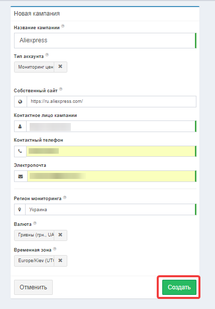215x309 pixels.
Task: Open help icon next to Тип аккаунта
Action: [x=47, y=55]
